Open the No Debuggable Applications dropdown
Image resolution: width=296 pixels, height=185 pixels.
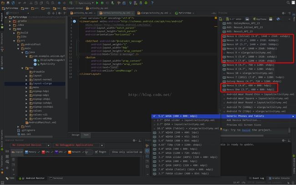pos(102,145)
